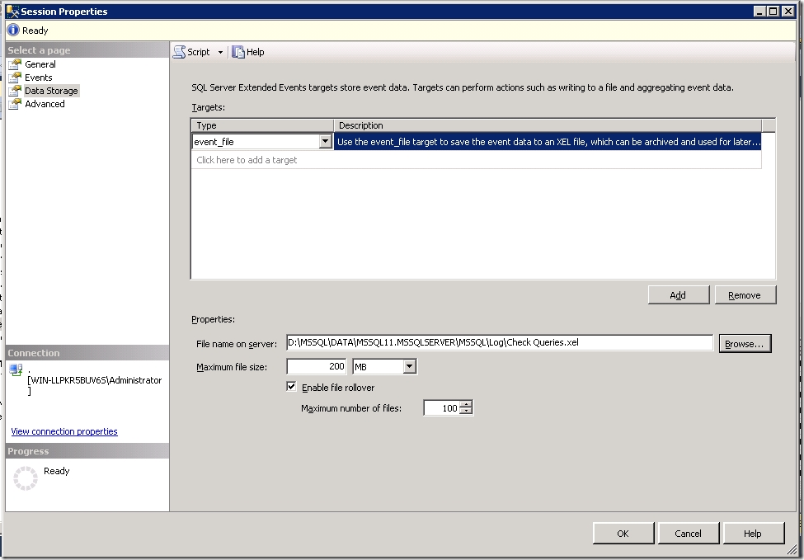Click the Data Storage page icon
This screenshot has width=804, height=560.
pos(15,91)
